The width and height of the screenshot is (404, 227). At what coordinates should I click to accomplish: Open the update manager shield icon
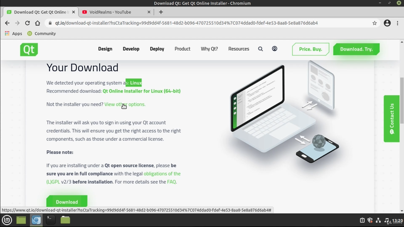(370, 220)
